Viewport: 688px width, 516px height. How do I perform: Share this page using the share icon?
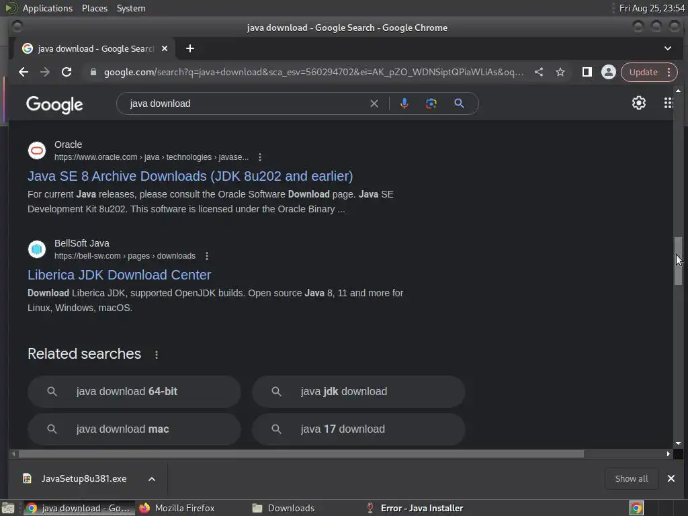539,72
